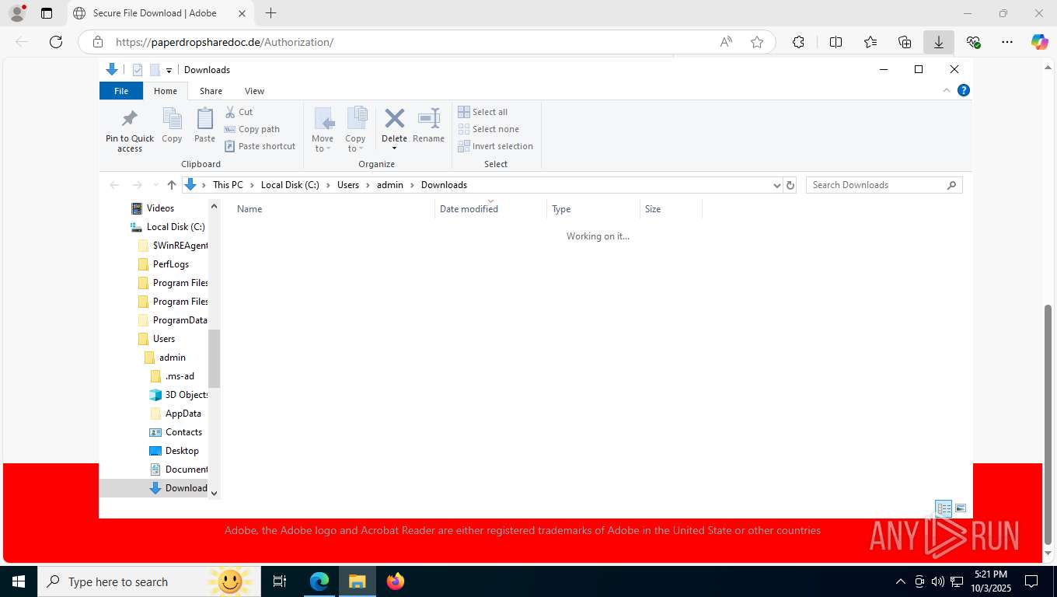
Task: Open Explorer Help question mark
Action: point(964,90)
